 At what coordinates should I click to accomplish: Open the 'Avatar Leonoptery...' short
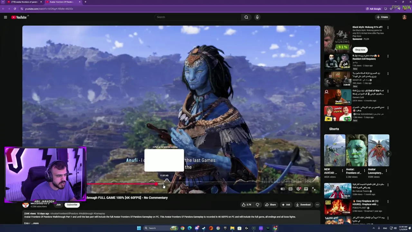(x=379, y=150)
